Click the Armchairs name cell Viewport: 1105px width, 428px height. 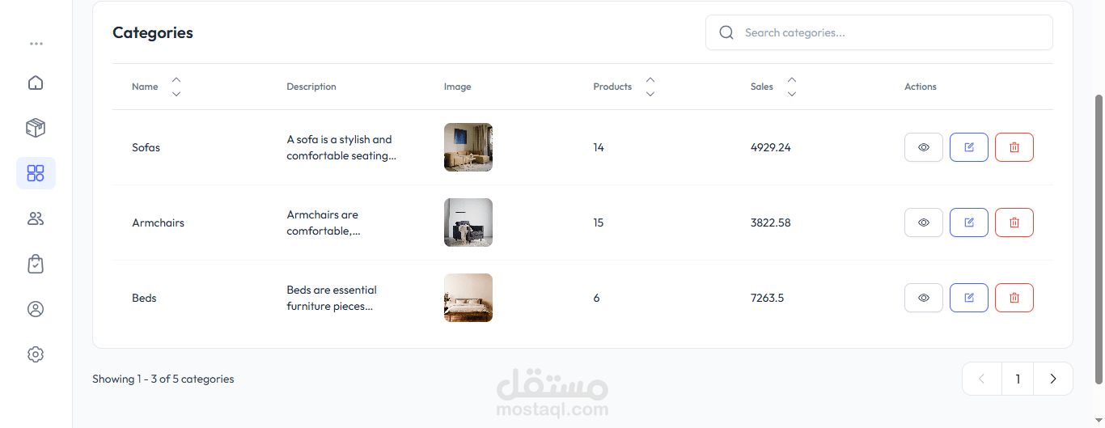tap(159, 222)
